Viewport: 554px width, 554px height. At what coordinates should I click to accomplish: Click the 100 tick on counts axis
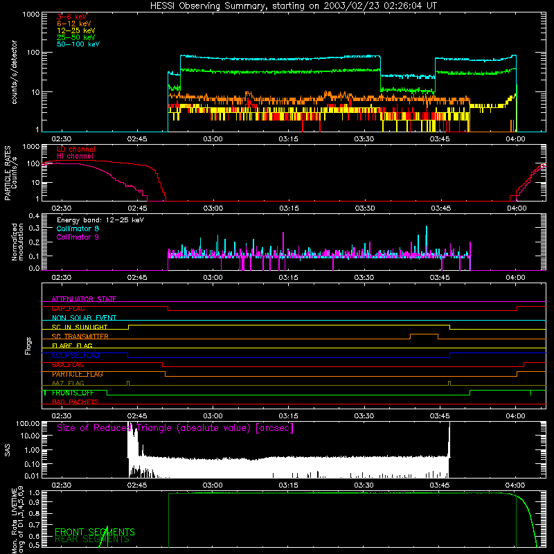33,53
